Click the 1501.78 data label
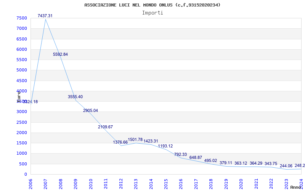This screenshot has height=191, width=305. (135, 139)
